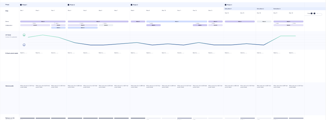Click the workaround text under Step 4

click(75, 86)
